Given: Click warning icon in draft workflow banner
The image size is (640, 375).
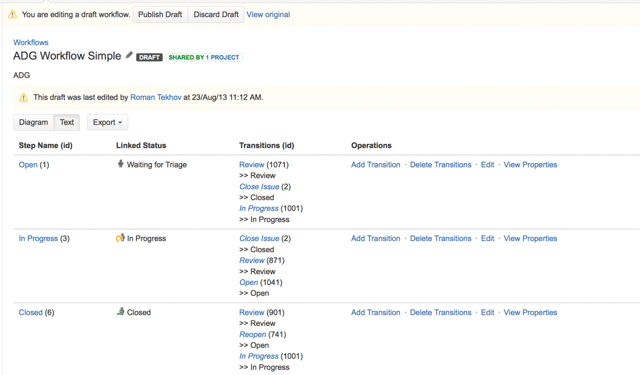Looking at the screenshot, I should coord(13,15).
